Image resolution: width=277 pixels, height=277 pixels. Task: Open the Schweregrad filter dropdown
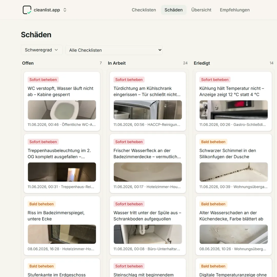pos(42,50)
